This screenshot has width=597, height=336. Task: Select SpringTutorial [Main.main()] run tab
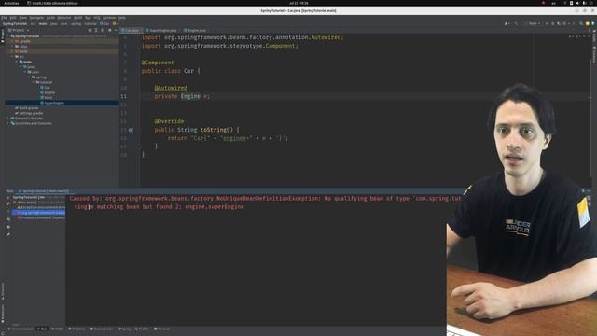[x=44, y=191]
